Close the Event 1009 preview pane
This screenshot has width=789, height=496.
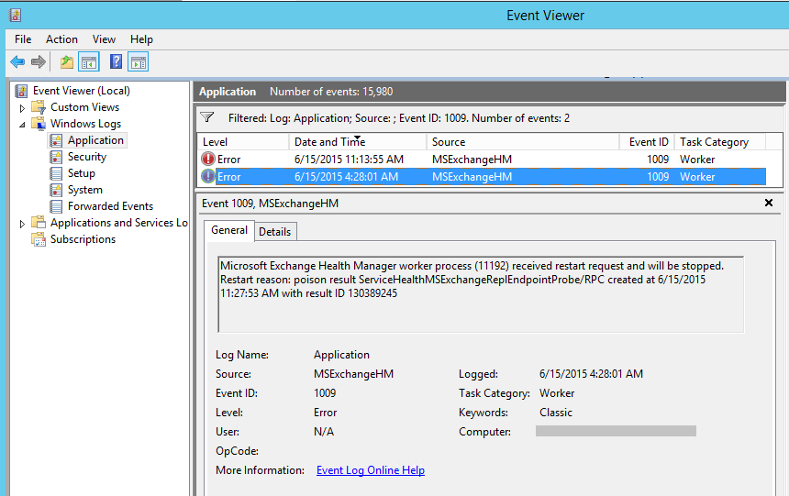769,203
